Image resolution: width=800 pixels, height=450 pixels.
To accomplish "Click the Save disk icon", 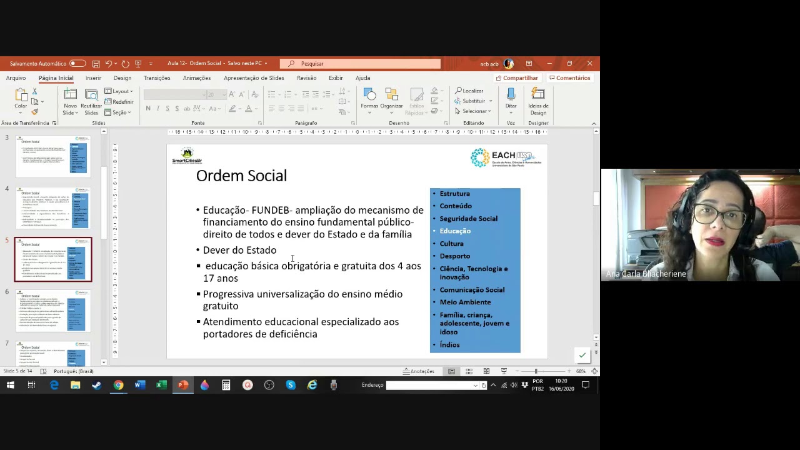I will click(x=96, y=64).
